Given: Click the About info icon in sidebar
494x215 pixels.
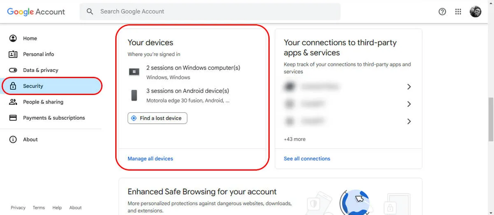Looking at the screenshot, I should pyautogui.click(x=13, y=139).
